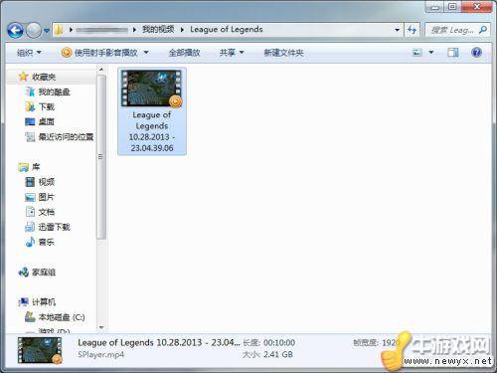Viewport: 497px width, 373px height.
Task: Toggle the preview pane icon
Action: coord(452,53)
